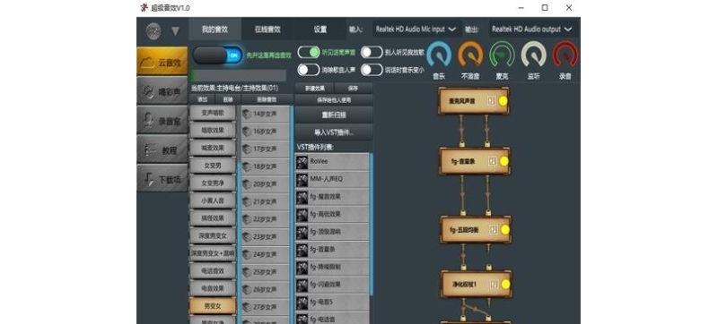Select the 男变女 effect category
Viewport: 718px width, 324px height.
tap(213, 306)
